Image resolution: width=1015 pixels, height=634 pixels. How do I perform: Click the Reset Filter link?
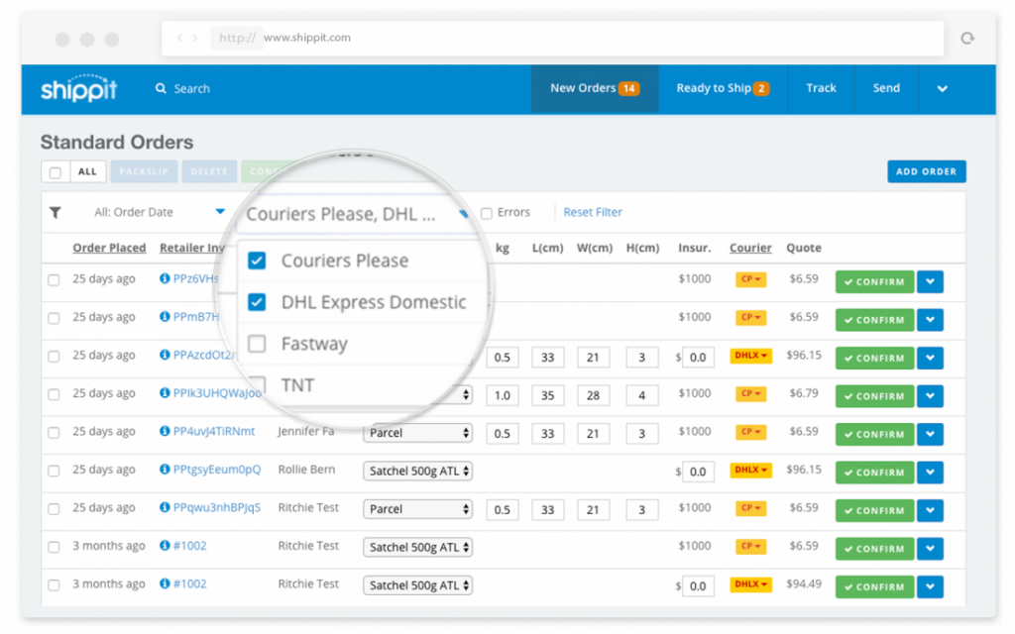[x=592, y=212]
